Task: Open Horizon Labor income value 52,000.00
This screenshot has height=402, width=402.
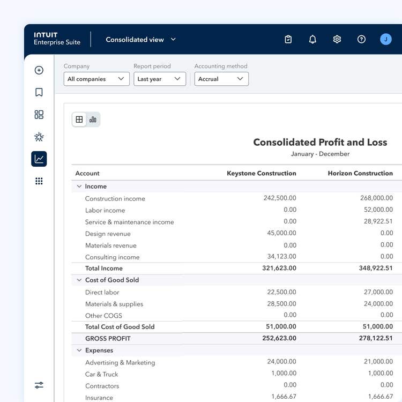Action: (x=378, y=210)
